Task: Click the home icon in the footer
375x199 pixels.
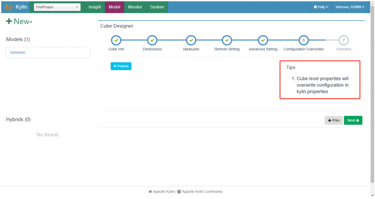Action: pyautogui.click(x=150, y=192)
